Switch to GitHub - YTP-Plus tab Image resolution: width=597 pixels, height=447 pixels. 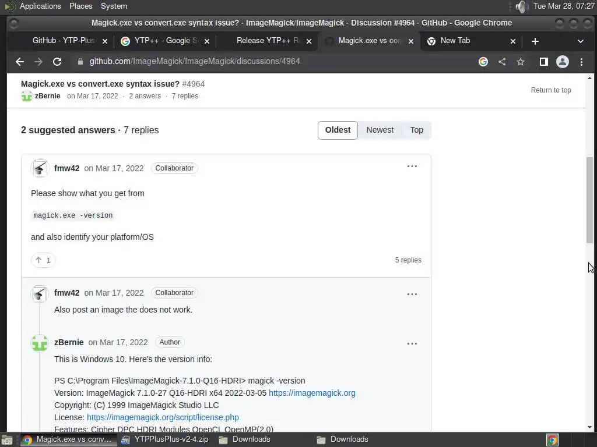(x=63, y=41)
